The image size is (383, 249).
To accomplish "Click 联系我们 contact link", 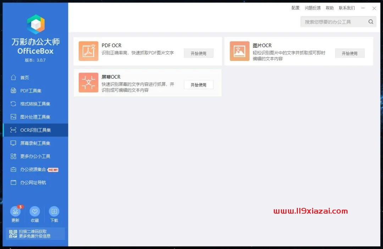I will click(x=347, y=8).
